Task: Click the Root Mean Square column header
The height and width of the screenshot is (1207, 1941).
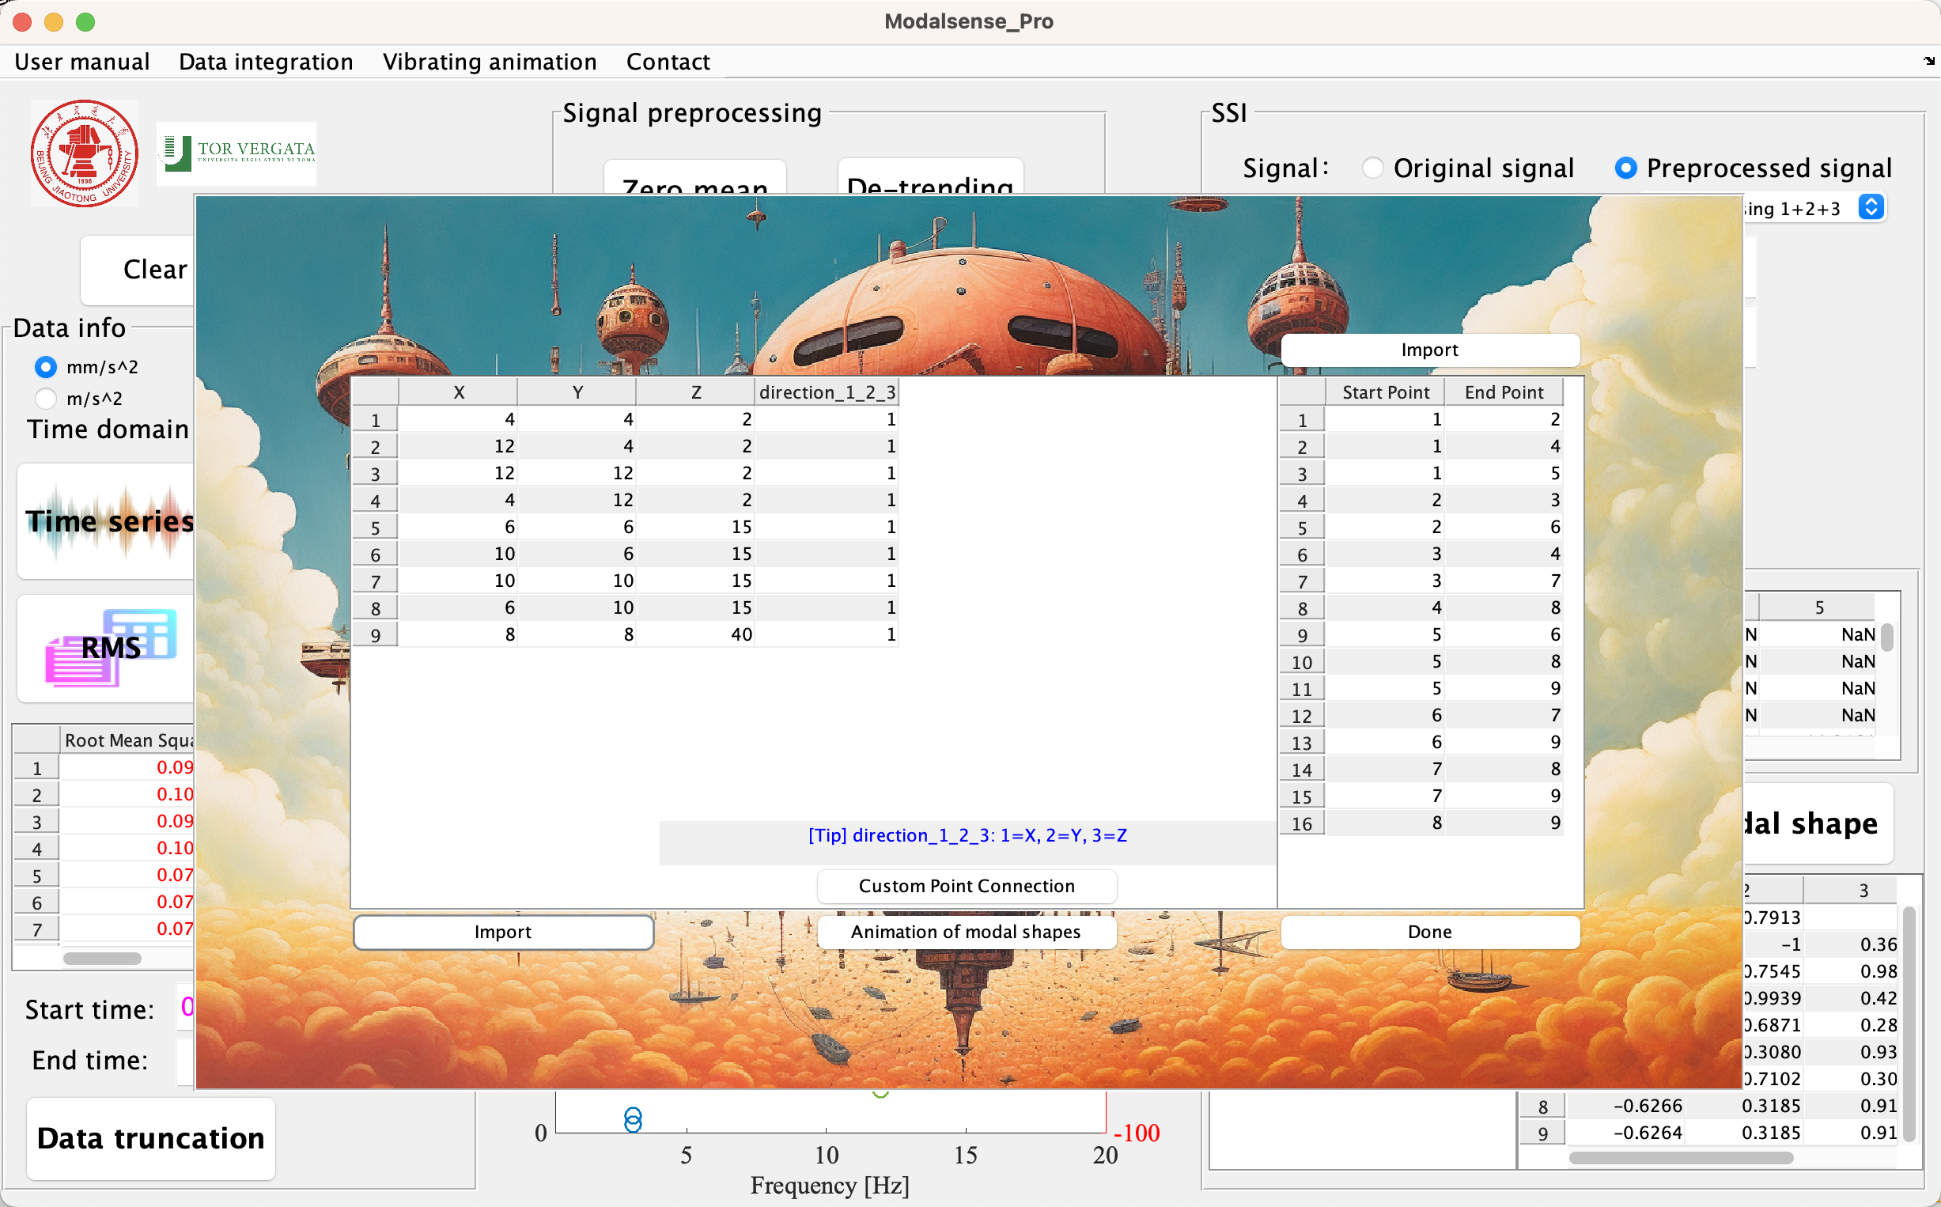Action: pos(127,740)
